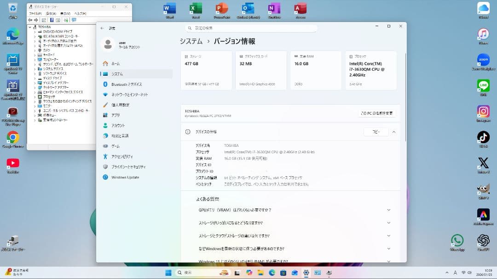Image resolution: width=497 pixels, height=279 pixels.
Task: Open Excel desktop shortcut
Action: pyautogui.click(x=196, y=11)
